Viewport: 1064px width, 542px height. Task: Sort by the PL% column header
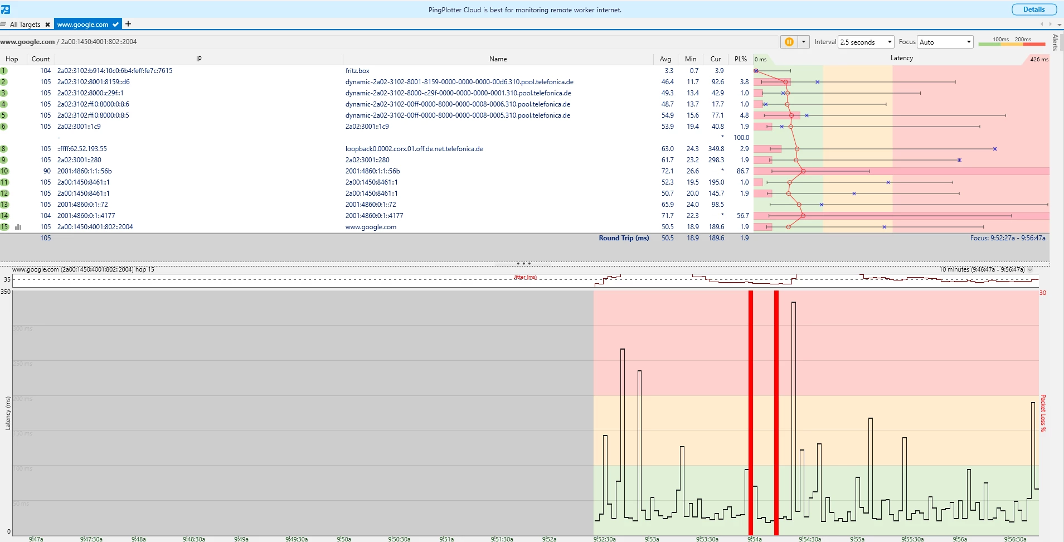tap(740, 59)
